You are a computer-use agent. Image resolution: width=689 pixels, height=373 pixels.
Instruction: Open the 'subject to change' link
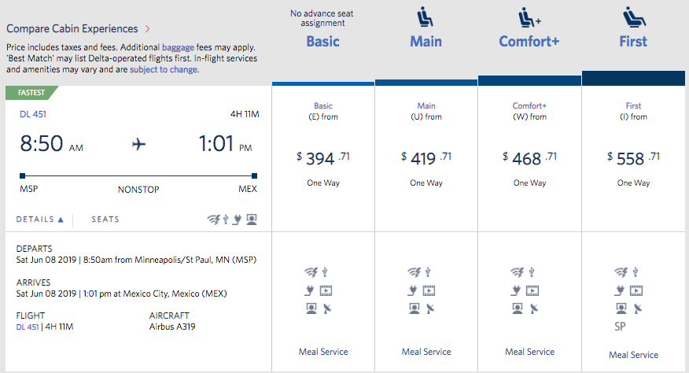point(164,69)
